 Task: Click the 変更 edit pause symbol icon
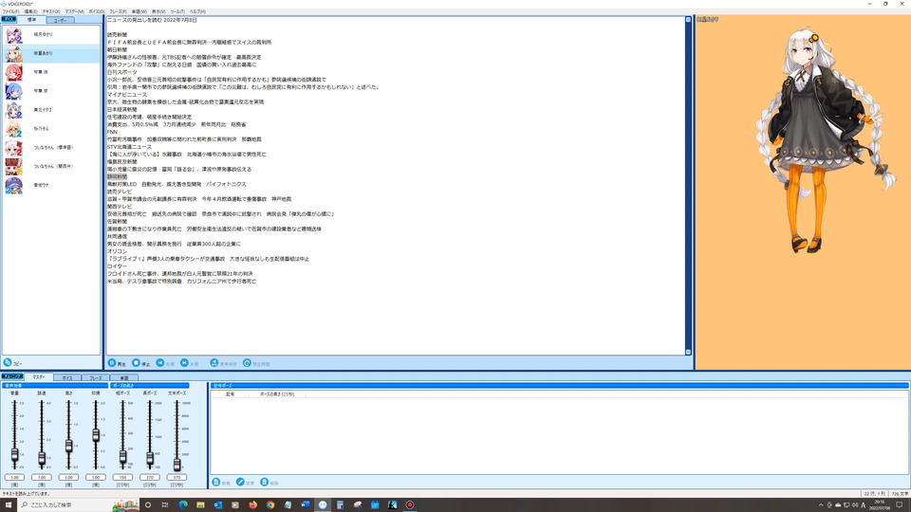(240, 483)
